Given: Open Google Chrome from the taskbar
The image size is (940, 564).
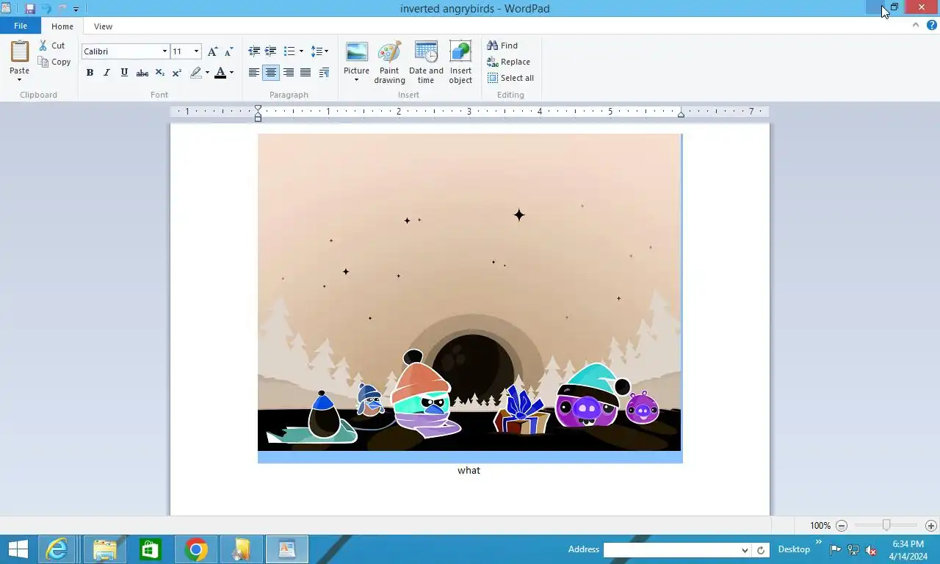Looking at the screenshot, I should pyautogui.click(x=196, y=549).
